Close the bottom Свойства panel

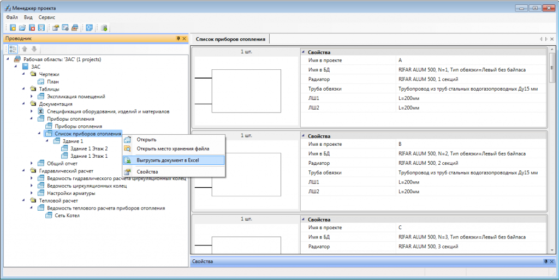[552, 261]
